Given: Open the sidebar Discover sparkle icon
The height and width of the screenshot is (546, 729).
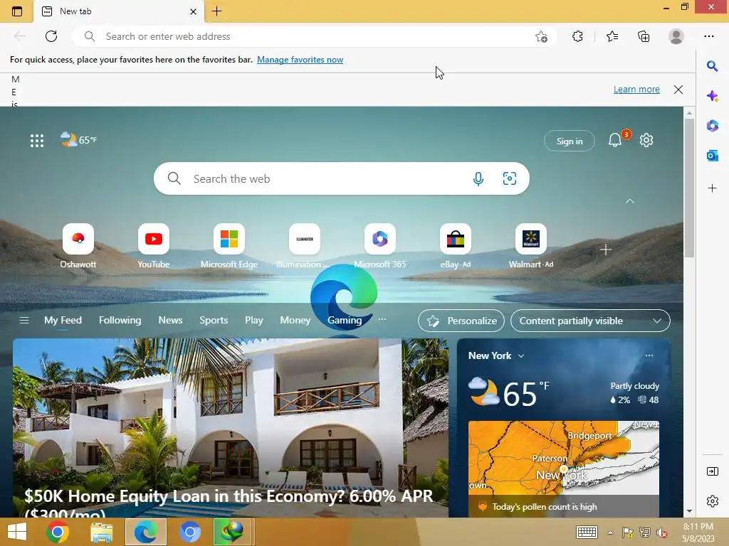Looking at the screenshot, I should click(712, 96).
